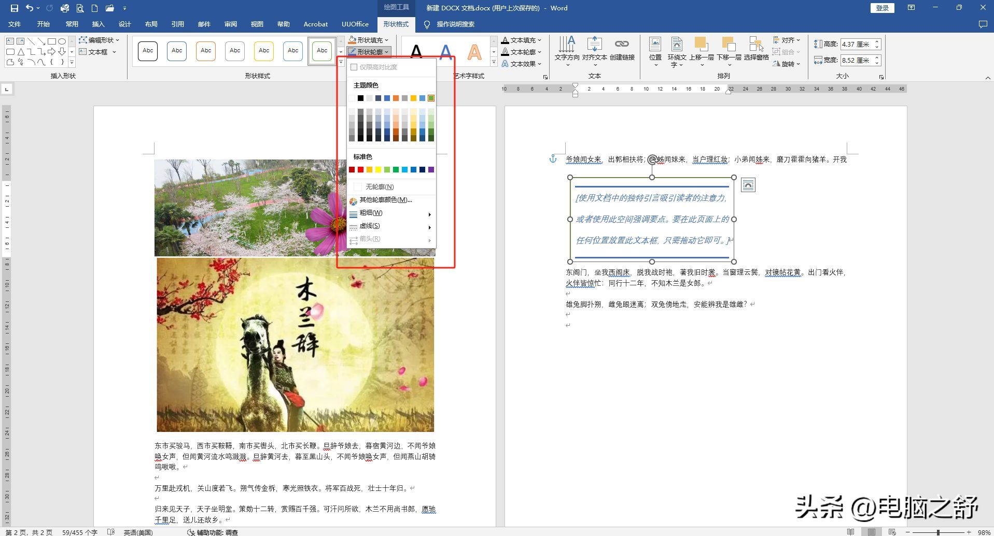The image size is (994, 536).
Task: Open the Selection Pane (选择窗格)
Action: tap(756, 50)
